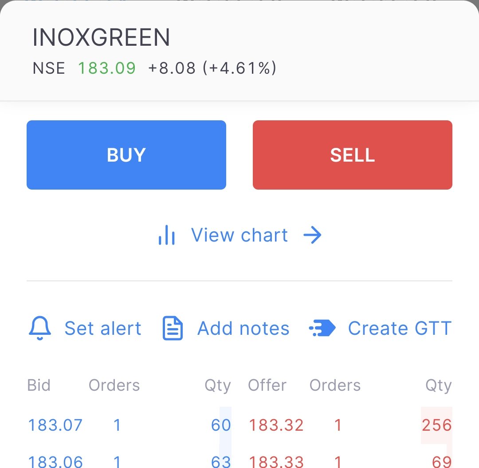Click the Orders header next to Bid
The image size is (479, 468).
[114, 385]
